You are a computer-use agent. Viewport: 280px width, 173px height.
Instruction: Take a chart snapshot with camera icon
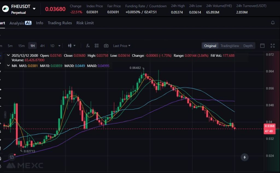click(x=106, y=46)
